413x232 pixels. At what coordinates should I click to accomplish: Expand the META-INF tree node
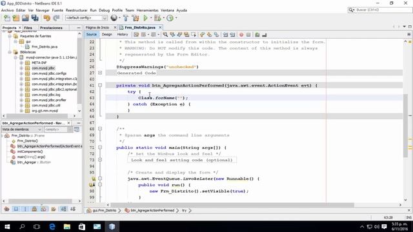click(21, 63)
